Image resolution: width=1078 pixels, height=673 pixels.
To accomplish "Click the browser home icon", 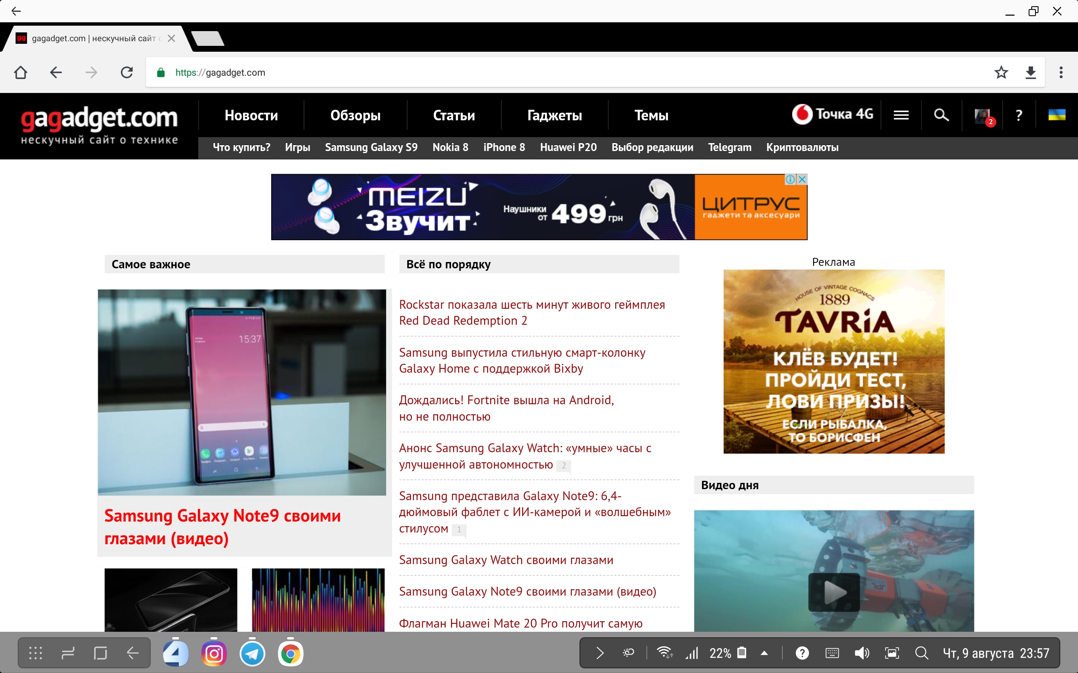I will click(x=21, y=72).
